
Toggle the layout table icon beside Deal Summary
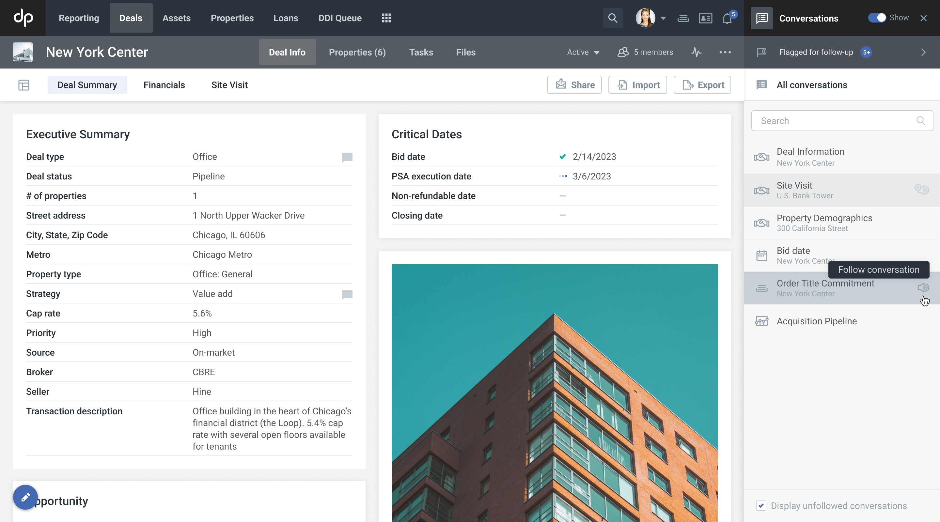[24, 85]
